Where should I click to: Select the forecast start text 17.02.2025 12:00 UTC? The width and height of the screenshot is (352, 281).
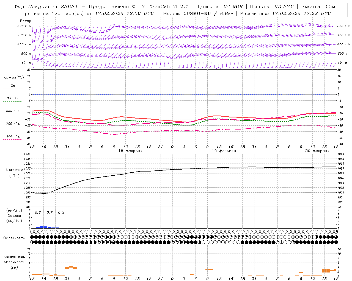click(x=124, y=13)
